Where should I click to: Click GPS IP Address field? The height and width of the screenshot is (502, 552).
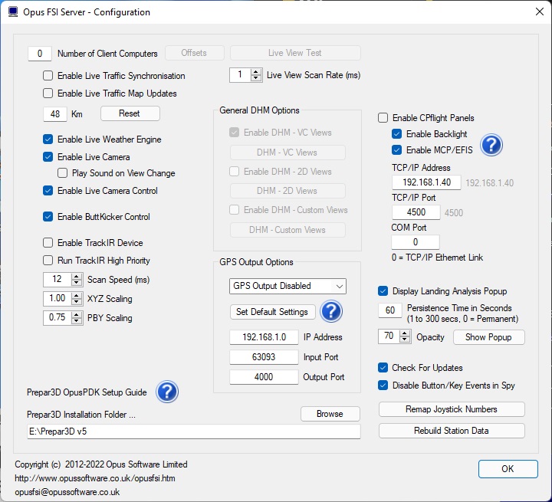coord(264,337)
